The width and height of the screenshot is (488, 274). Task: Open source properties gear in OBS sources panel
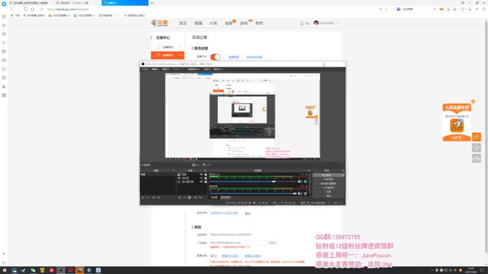click(190, 197)
